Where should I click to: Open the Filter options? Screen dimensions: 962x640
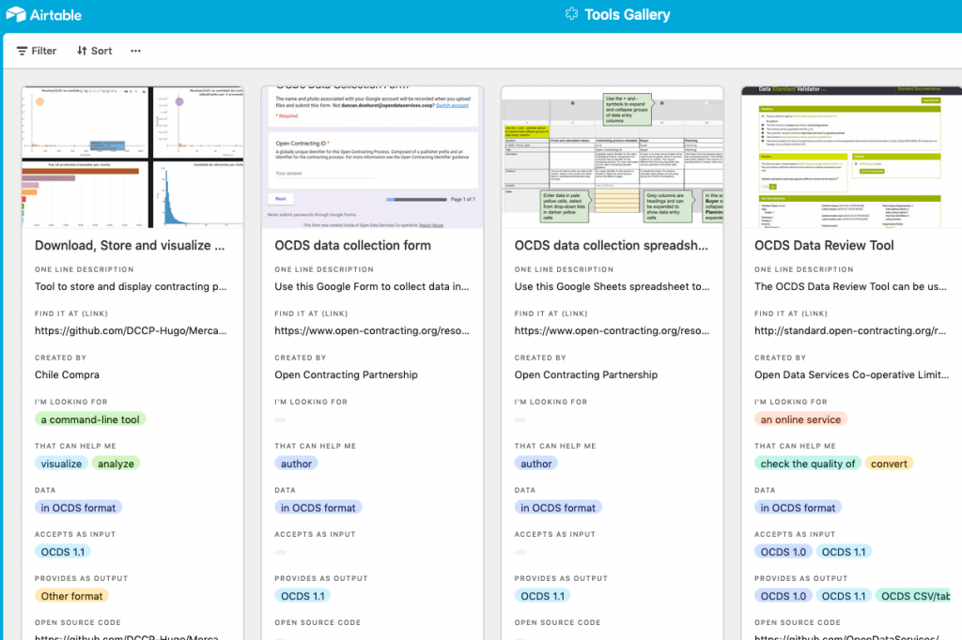(37, 51)
